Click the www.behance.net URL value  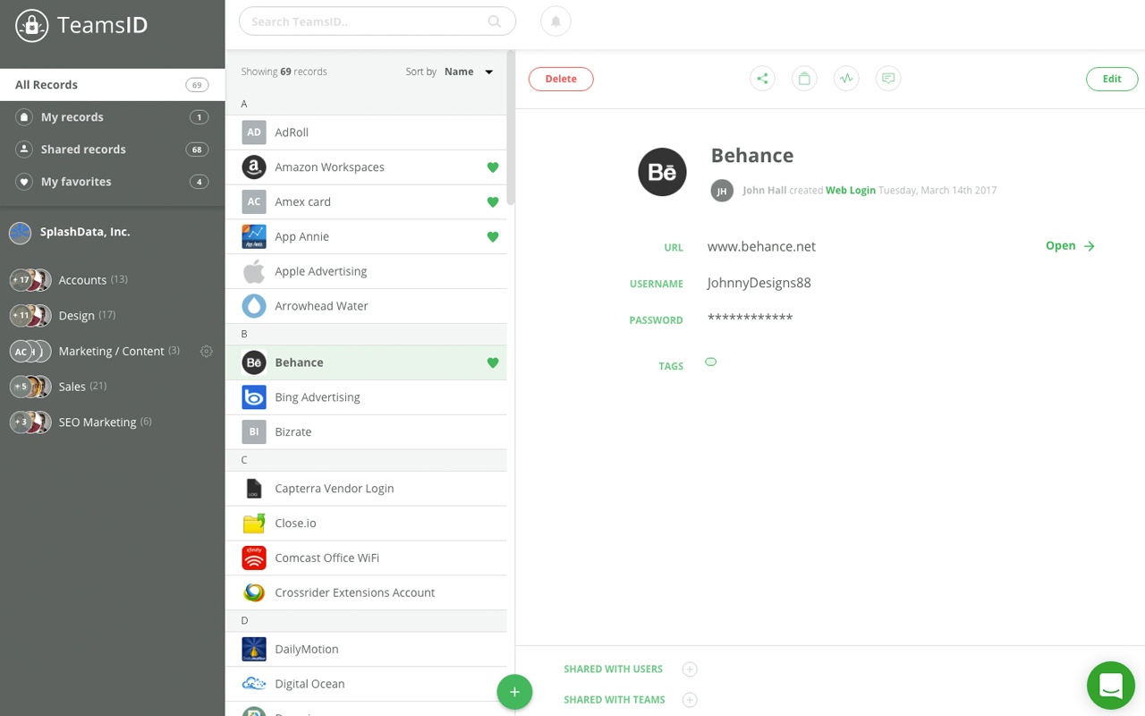point(761,246)
